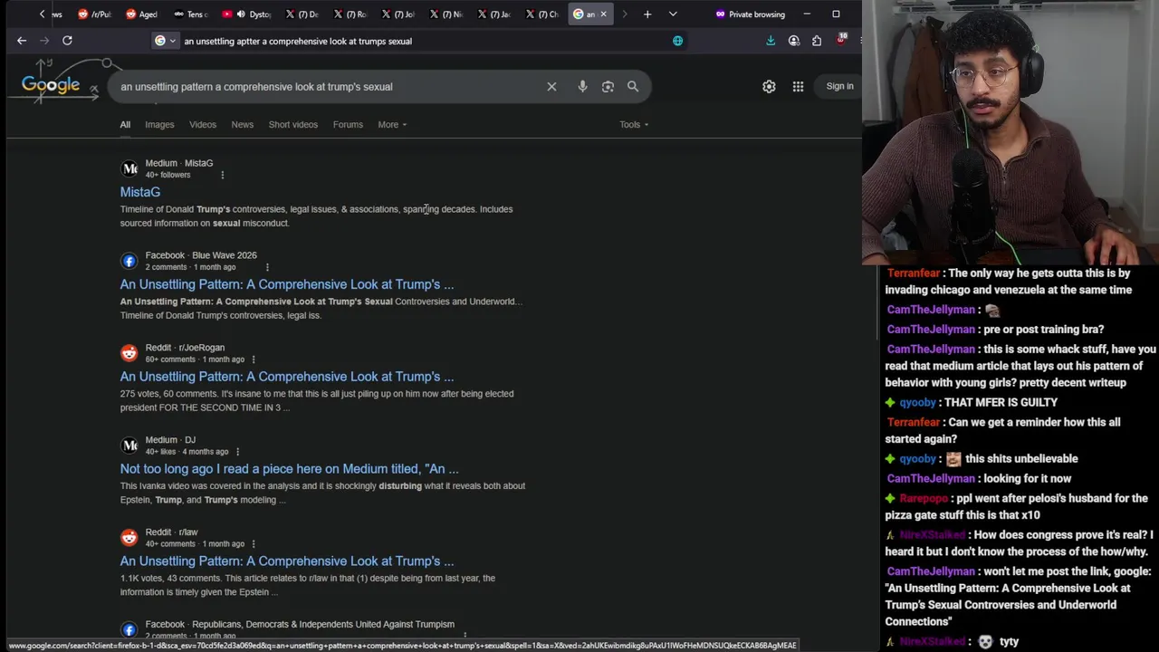The image size is (1159, 652).
Task: Switch to Short videos results
Action: tap(292, 125)
